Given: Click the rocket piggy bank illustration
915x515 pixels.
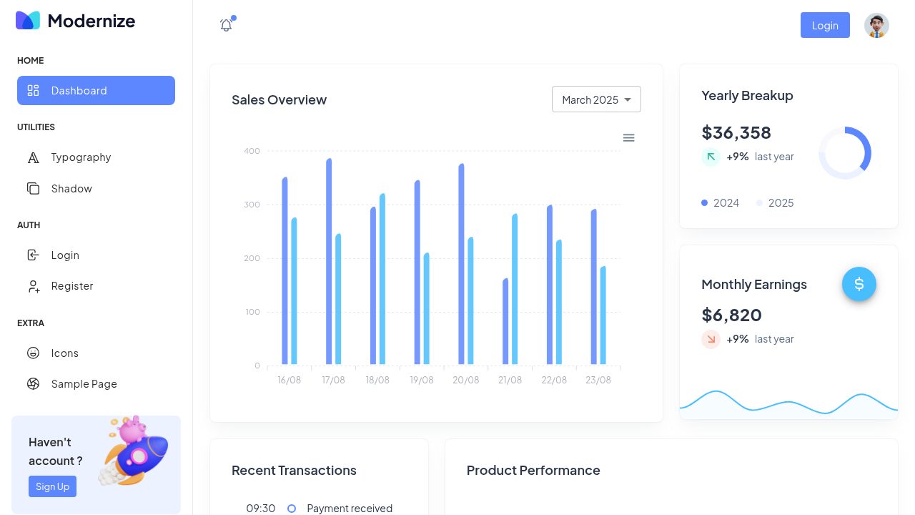Looking at the screenshot, I should pos(133,451).
